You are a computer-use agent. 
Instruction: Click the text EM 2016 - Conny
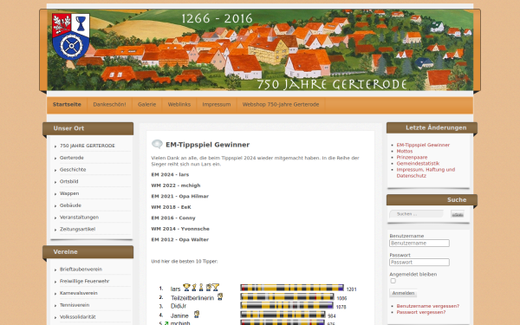pos(173,218)
